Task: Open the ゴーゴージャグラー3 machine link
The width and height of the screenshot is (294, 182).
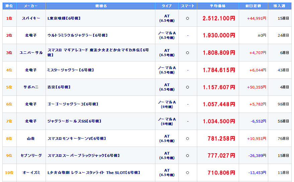Action: 73,104
